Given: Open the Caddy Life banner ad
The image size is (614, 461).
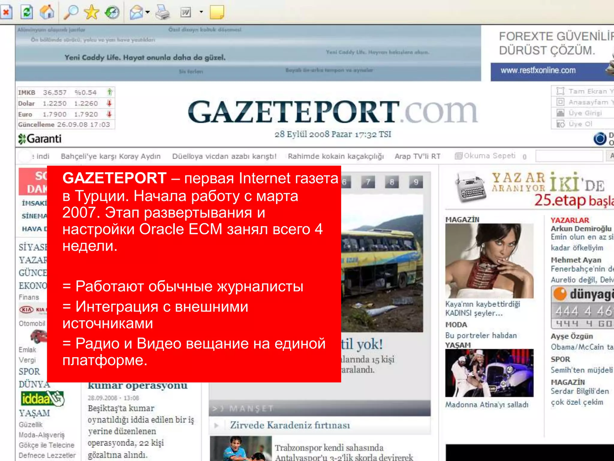Looking at the screenshot, I should (248, 53).
